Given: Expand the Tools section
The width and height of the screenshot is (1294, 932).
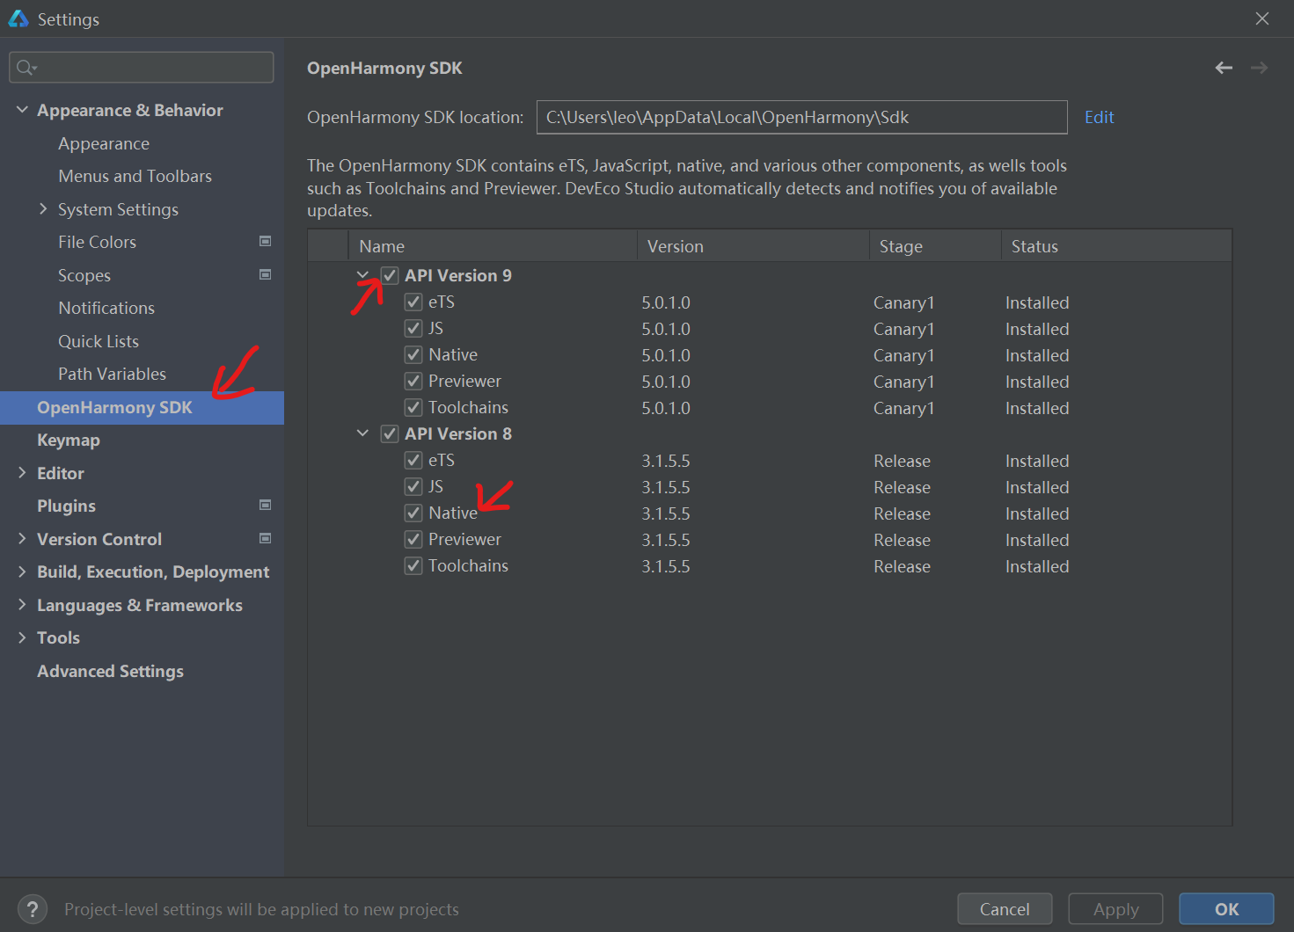Looking at the screenshot, I should [x=22, y=637].
